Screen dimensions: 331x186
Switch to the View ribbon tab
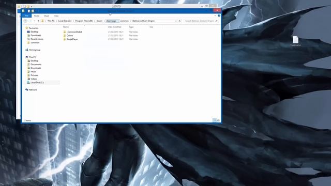[x=56, y=16]
